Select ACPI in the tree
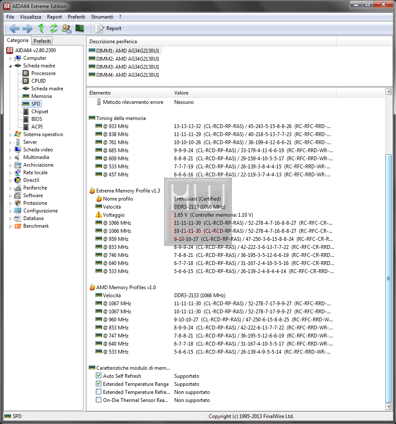The height and width of the screenshot is (424, 396). pos(37,126)
